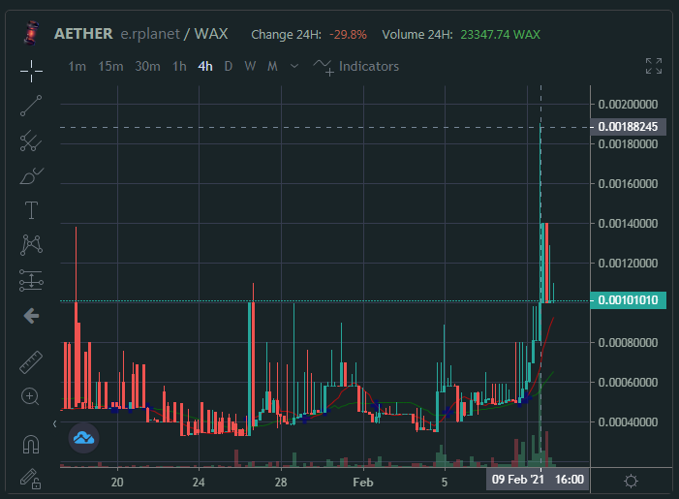Pick the ruler measure tool
The width and height of the screenshot is (679, 499).
pyautogui.click(x=31, y=362)
